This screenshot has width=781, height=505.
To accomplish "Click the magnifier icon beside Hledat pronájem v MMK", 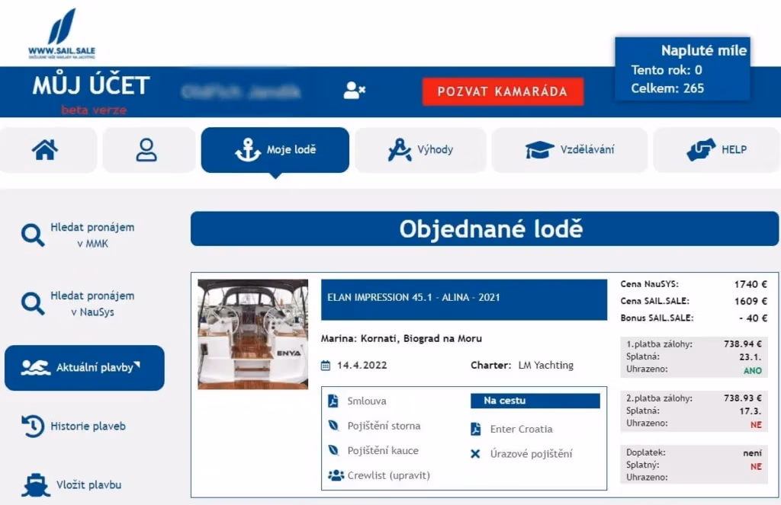I will [x=31, y=232].
